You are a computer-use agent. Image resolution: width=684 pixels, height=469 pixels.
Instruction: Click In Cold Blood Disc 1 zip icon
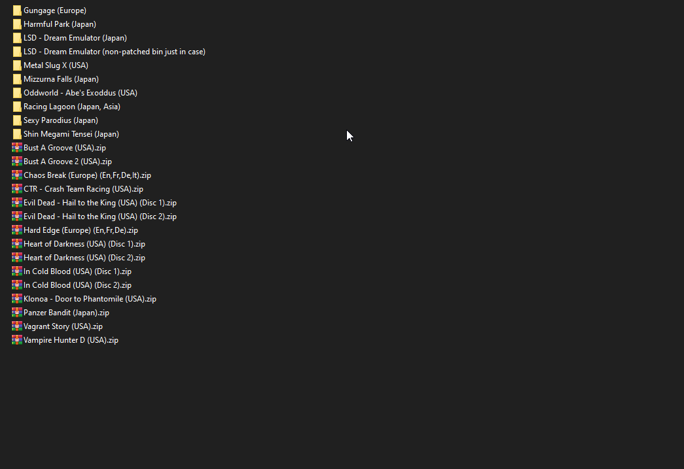[17, 271]
